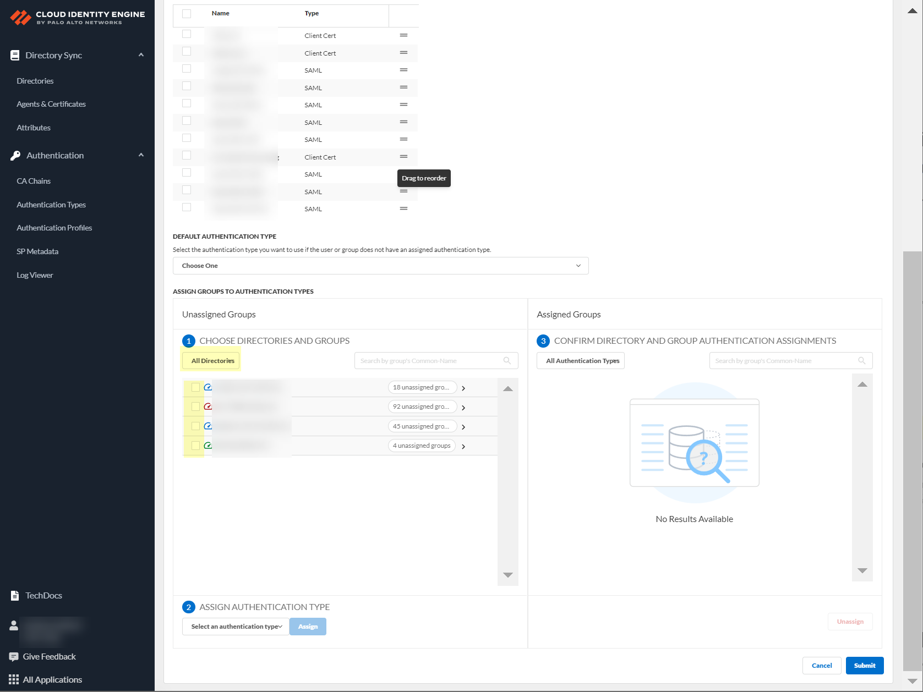Image resolution: width=923 pixels, height=692 pixels.
Task: Click the Submit button
Action: [865, 666]
